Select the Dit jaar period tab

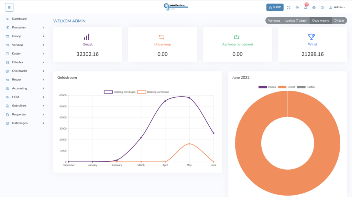(339, 21)
